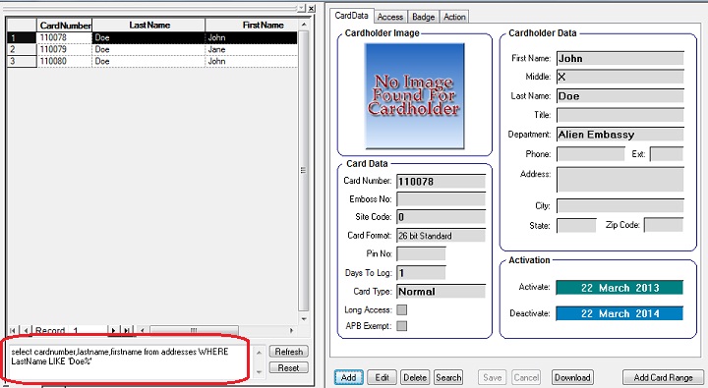Select the Deactivate date 22 March 2014
Screen dimensions: 708x388
click(619, 313)
